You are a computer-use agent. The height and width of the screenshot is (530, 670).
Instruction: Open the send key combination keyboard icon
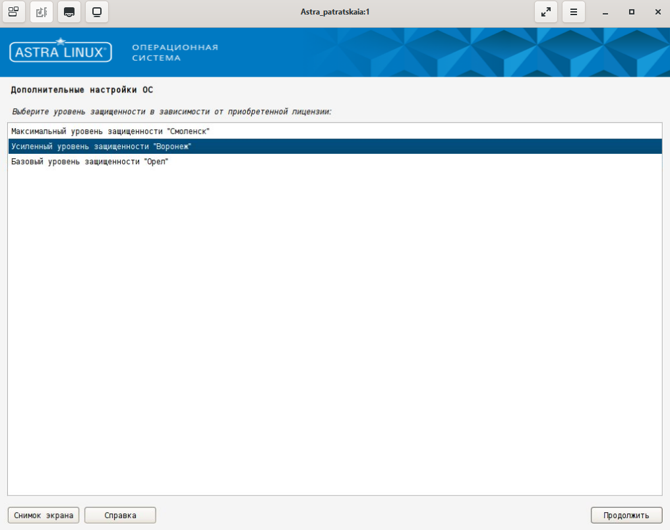click(69, 12)
